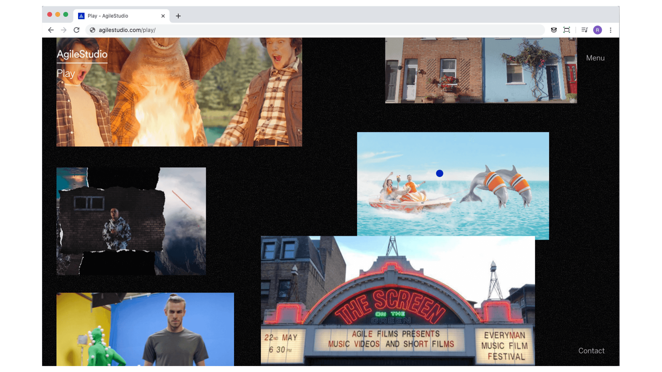Open the green-screen footballer video thumbnail
The width and height of the screenshot is (662, 372).
click(x=145, y=329)
